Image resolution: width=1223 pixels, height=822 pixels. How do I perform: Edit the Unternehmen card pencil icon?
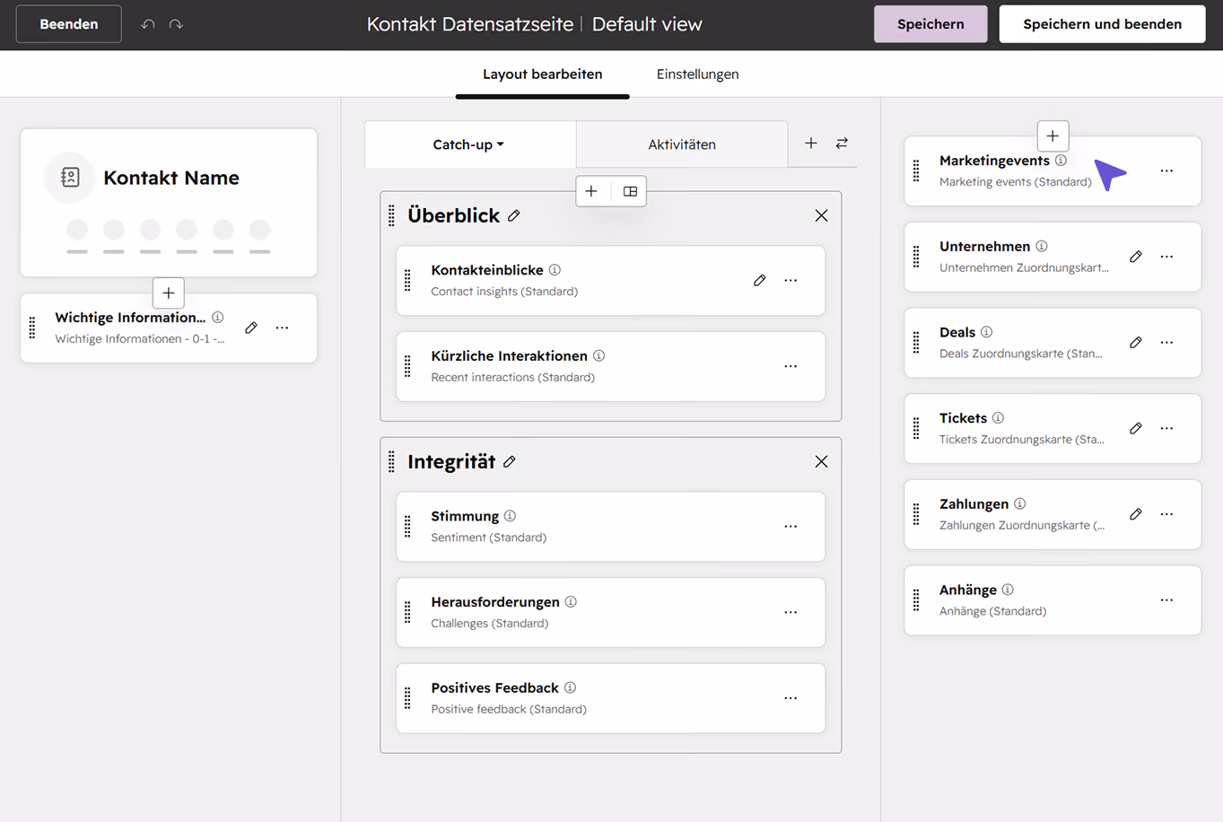coord(1136,257)
